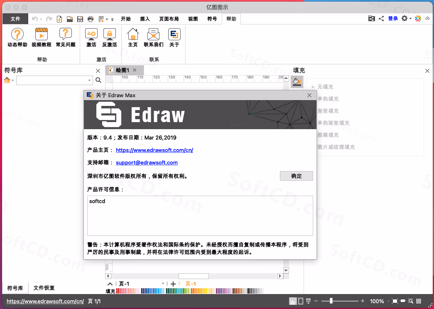This screenshot has width=434, height=309.
Task: Open 常见问题 FAQ
Action: click(66, 37)
